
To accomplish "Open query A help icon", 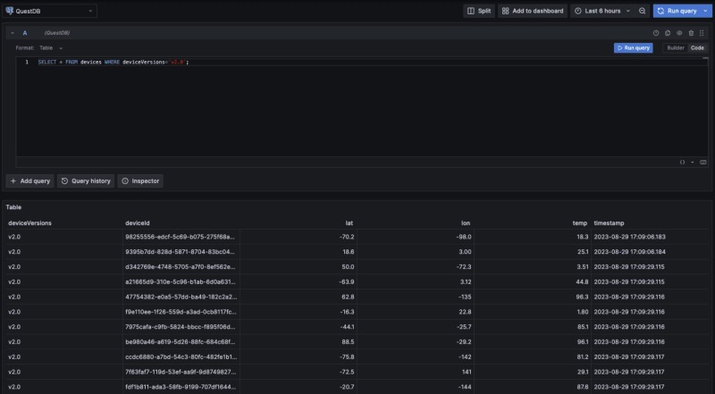I will tap(656, 33).
